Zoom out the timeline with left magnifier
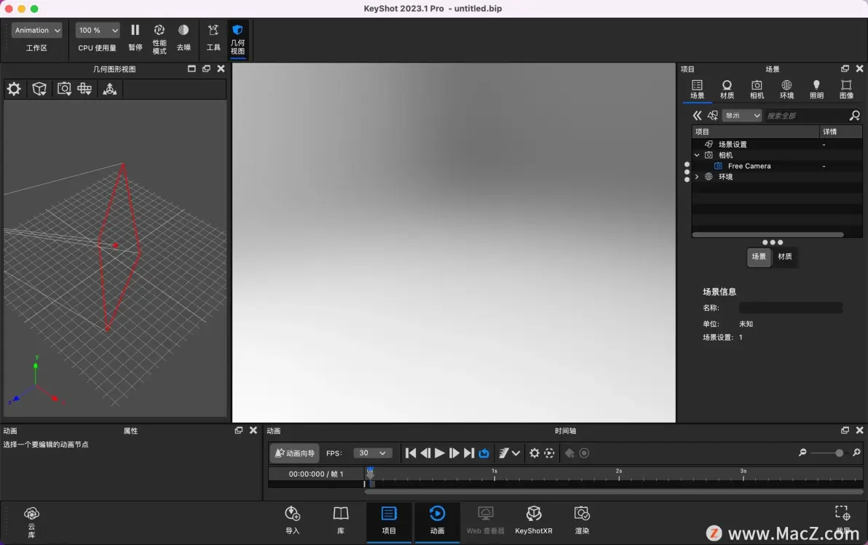The height and width of the screenshot is (545, 868). tap(802, 453)
